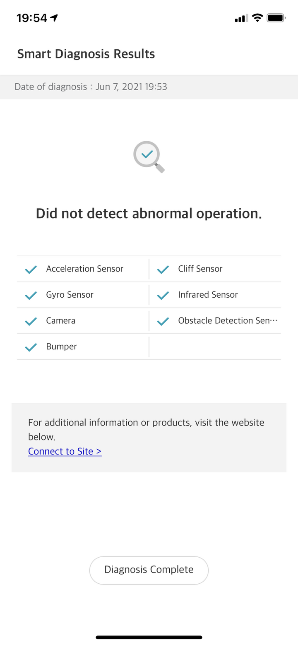Click the magnifying glass diagnosis icon
The image size is (298, 645).
click(x=148, y=156)
